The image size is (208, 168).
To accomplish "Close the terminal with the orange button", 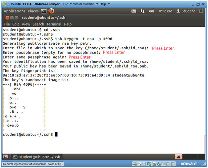I will [7, 18].
